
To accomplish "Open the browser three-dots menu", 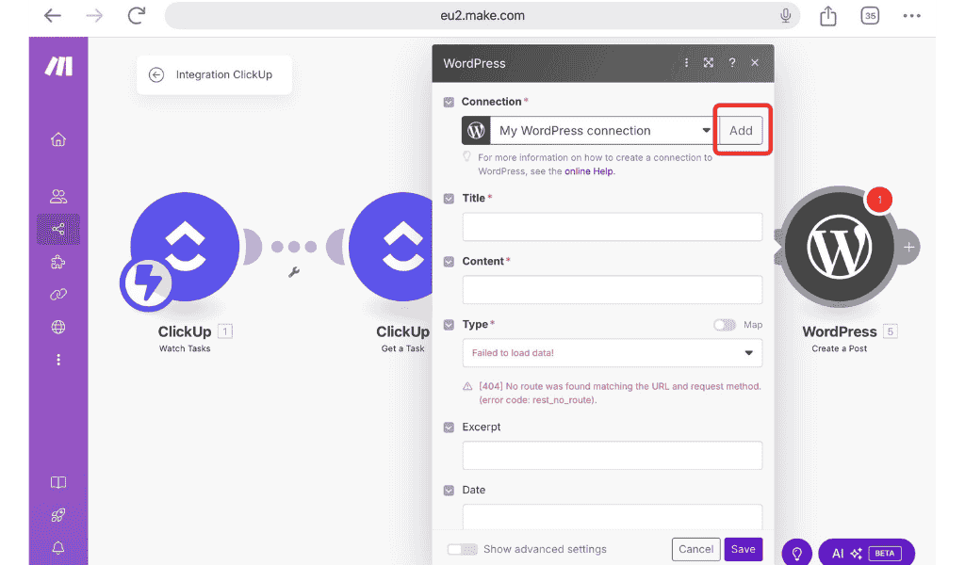I will 911,15.
